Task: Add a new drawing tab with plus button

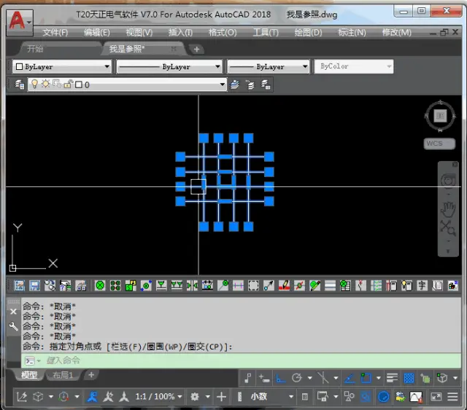Action: pos(196,50)
